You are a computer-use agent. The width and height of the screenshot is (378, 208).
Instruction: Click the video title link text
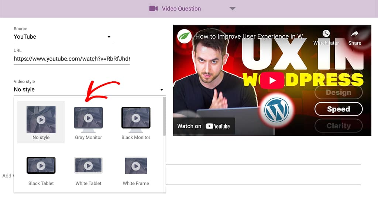(x=251, y=36)
